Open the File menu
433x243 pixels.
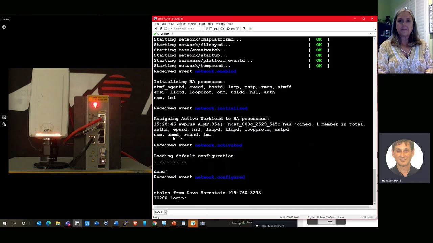pos(157,24)
